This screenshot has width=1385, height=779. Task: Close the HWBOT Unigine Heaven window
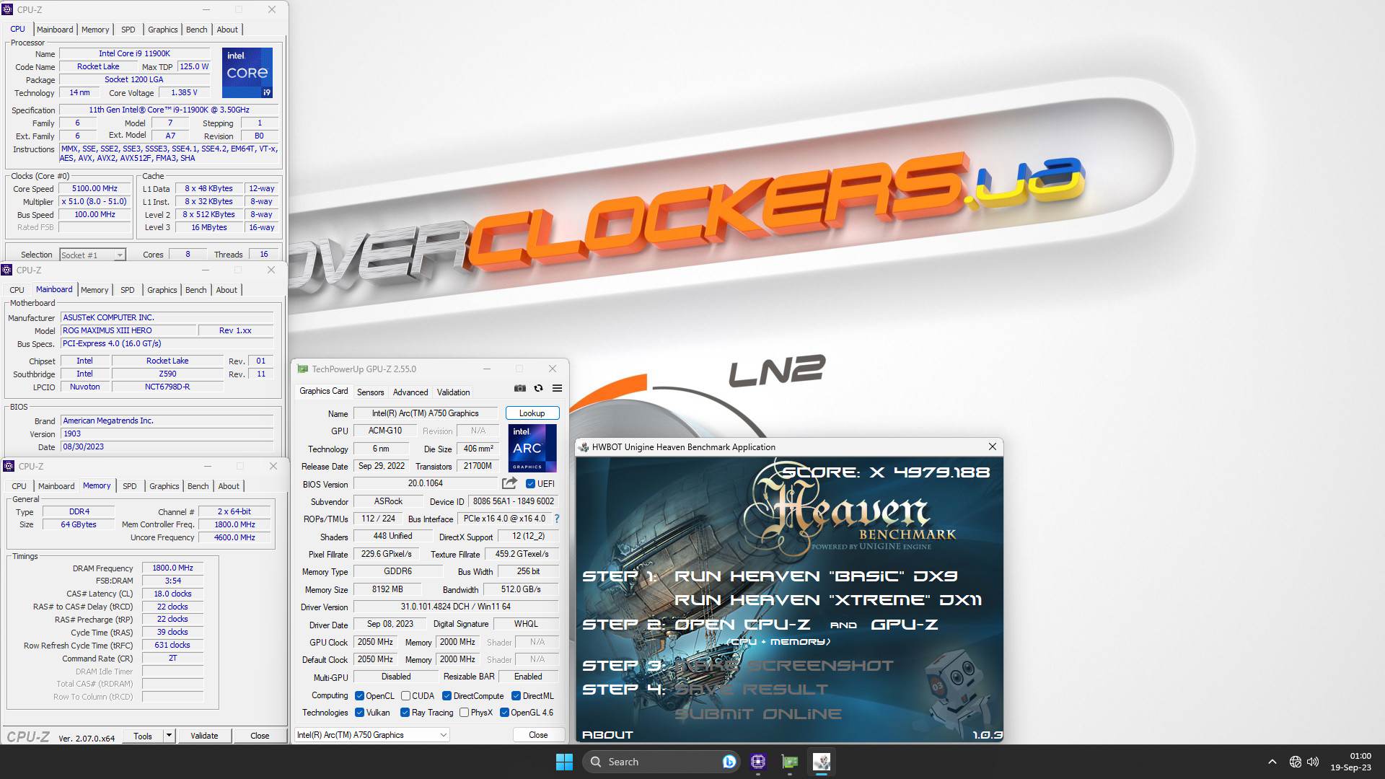click(x=992, y=446)
